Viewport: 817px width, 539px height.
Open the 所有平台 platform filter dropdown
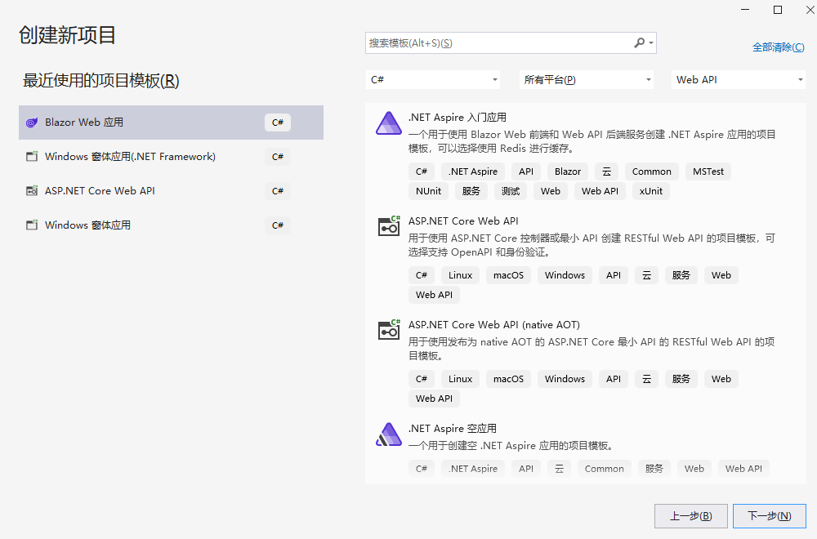586,80
